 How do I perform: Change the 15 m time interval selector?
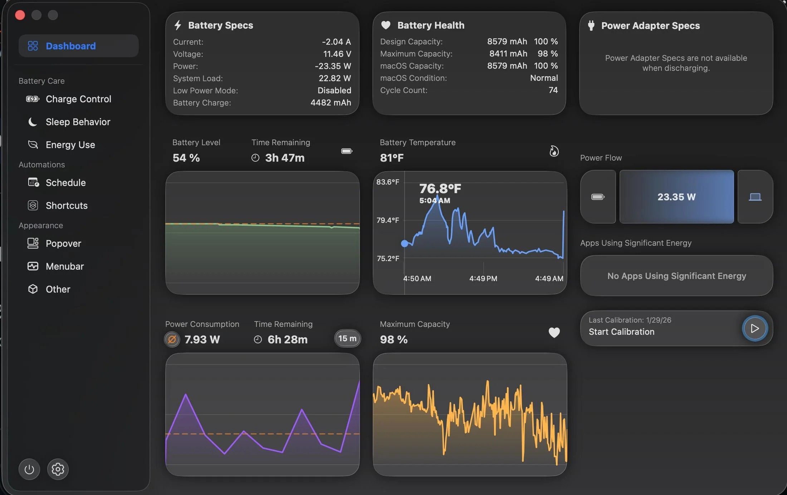(x=347, y=338)
